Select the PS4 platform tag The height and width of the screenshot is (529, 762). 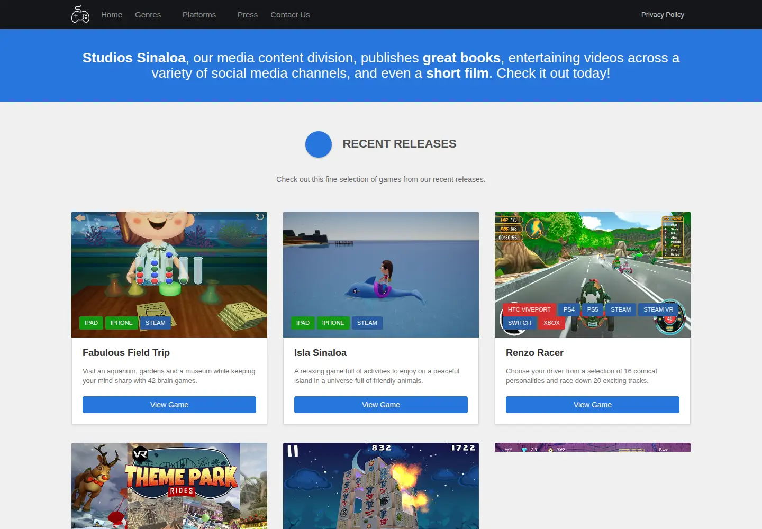569,309
